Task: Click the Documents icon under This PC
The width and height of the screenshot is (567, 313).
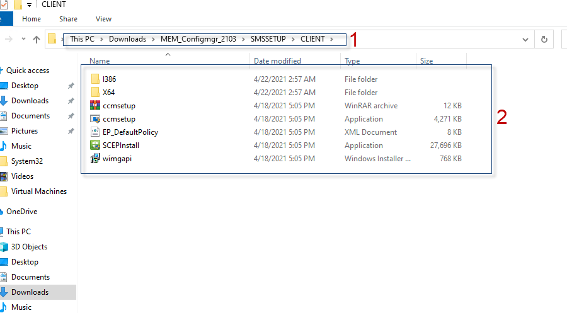Action: tap(4, 277)
